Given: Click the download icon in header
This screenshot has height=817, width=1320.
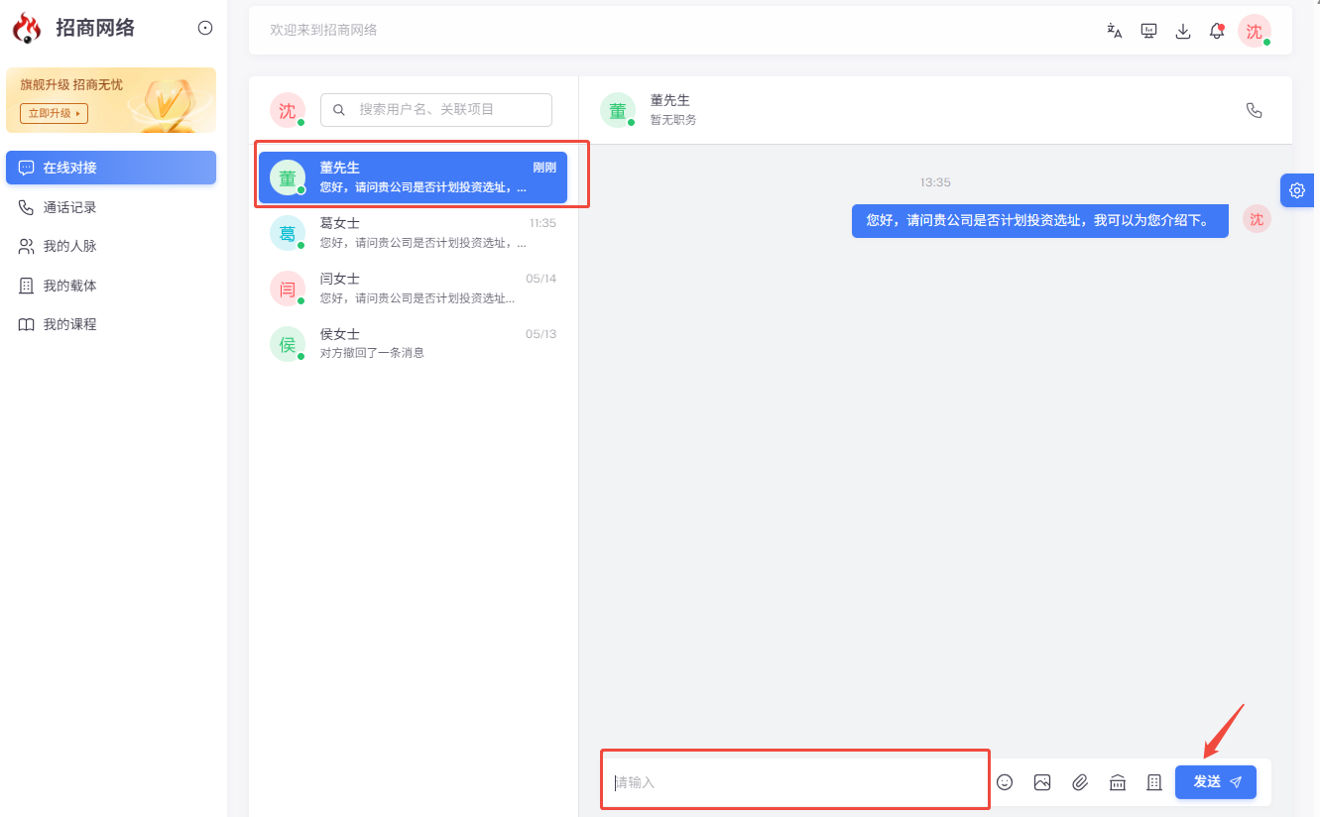Looking at the screenshot, I should click(1182, 31).
